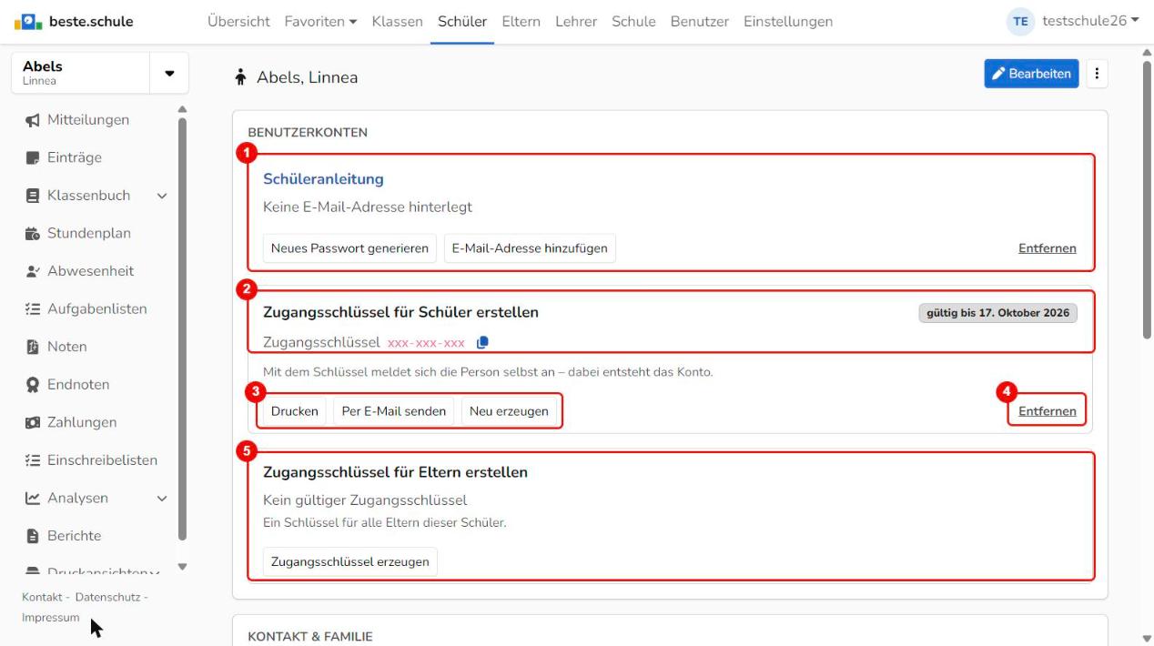Click Entfernen below the student Zugangsschlüssel
This screenshot has height=646, width=1154.
(x=1047, y=411)
